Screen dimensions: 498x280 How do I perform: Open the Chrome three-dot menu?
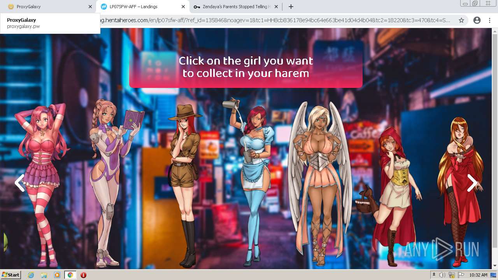click(x=489, y=20)
